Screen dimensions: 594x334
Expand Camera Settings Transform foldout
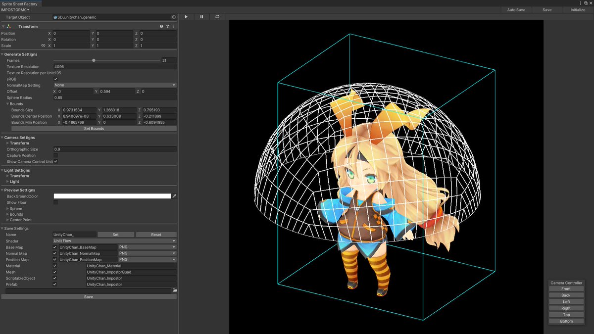(8, 143)
